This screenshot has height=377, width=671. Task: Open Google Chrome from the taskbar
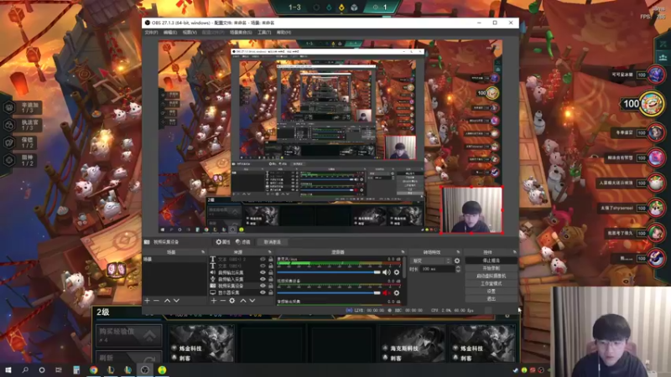[94, 369]
